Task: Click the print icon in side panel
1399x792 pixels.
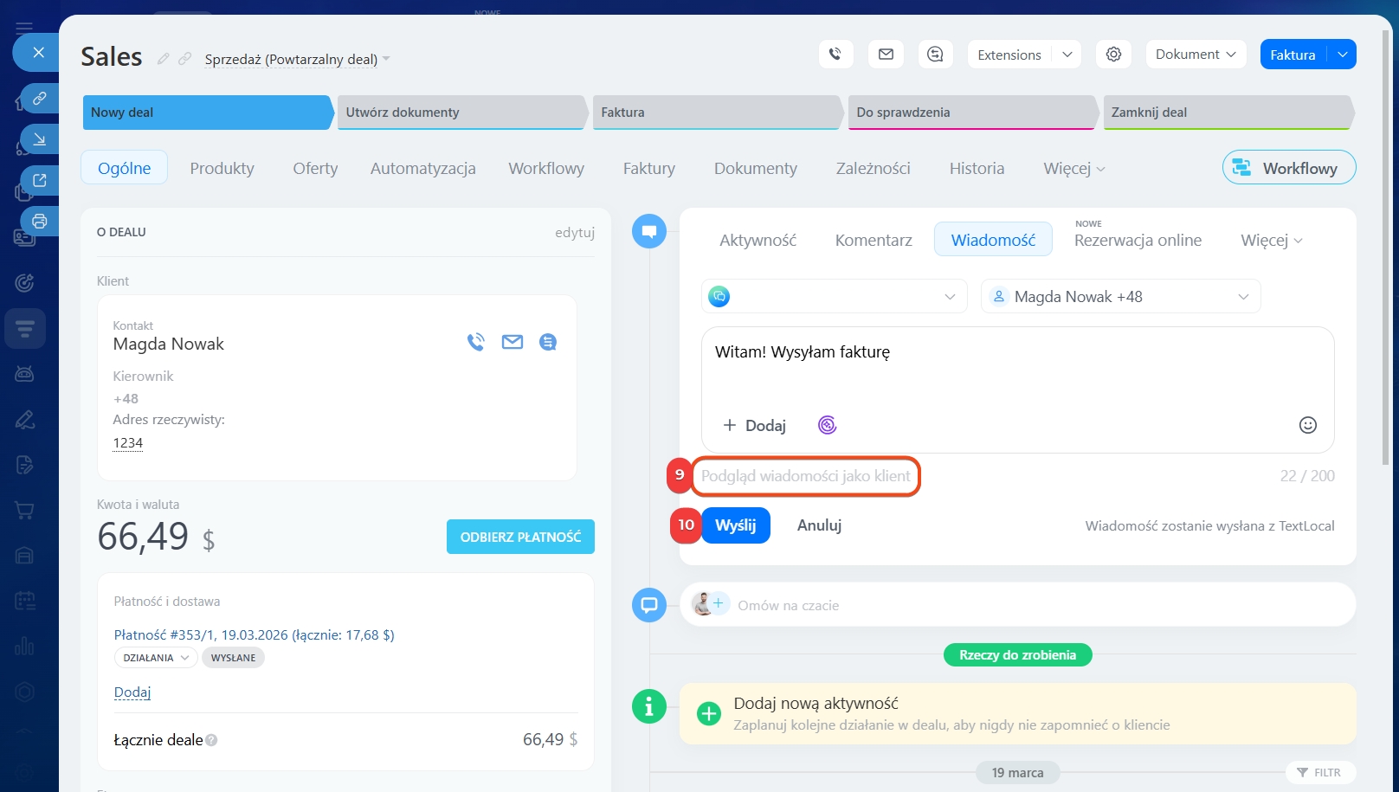Action: pyautogui.click(x=39, y=222)
